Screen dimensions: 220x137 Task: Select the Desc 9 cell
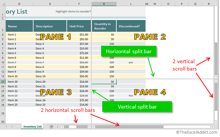pyautogui.click(x=50, y=72)
